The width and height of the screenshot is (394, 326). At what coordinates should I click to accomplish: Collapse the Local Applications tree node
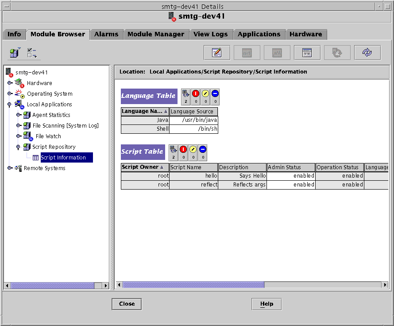click(x=9, y=105)
